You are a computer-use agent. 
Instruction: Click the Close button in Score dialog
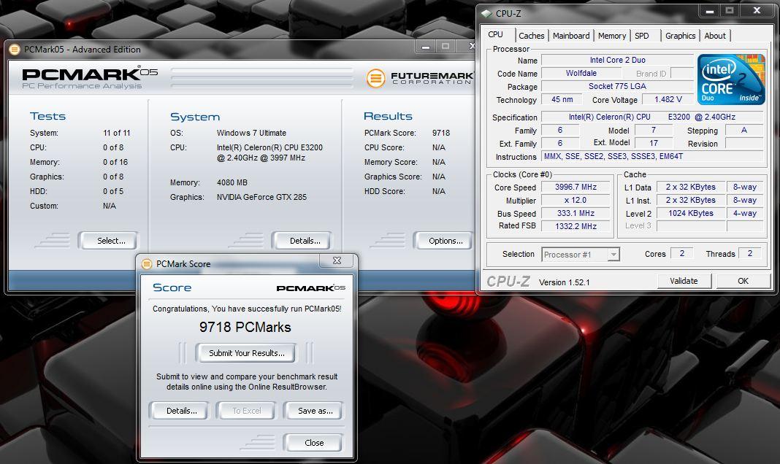click(314, 443)
